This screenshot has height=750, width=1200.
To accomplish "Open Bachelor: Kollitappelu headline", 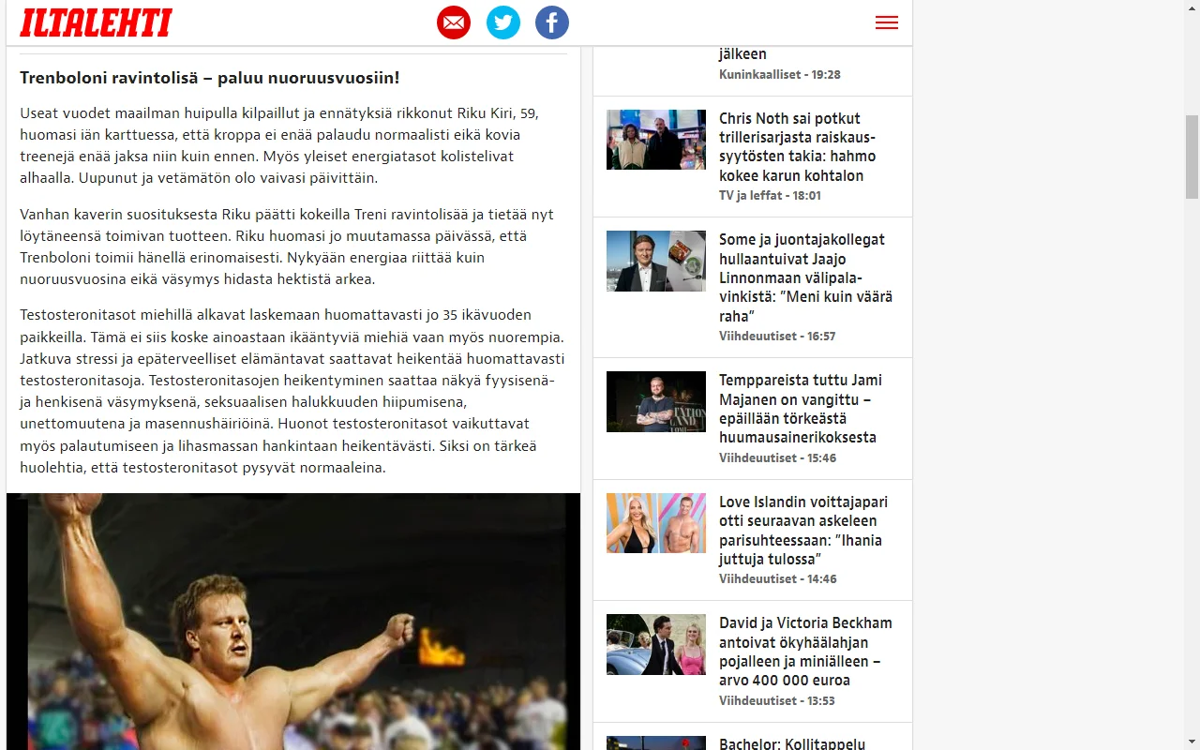I will (x=792, y=744).
